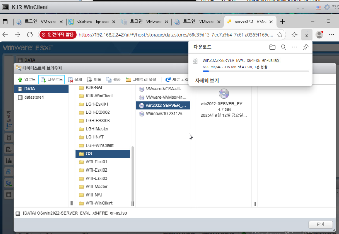Open the WTI-WinClient folder
The height and width of the screenshot is (234, 339).
click(102, 203)
